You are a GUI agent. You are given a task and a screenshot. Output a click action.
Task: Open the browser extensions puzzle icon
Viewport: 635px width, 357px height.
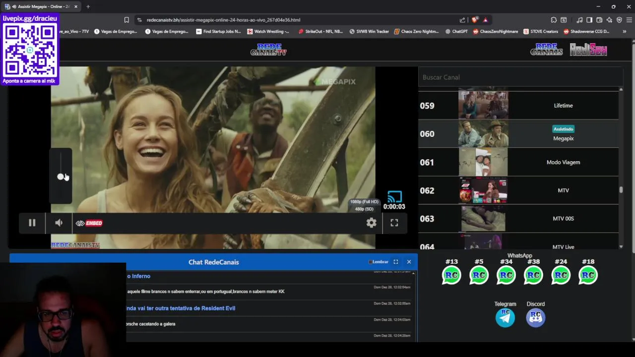(x=554, y=20)
